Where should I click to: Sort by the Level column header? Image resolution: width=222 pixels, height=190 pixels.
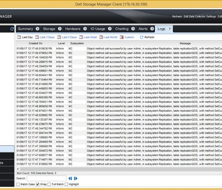(x=61, y=43)
